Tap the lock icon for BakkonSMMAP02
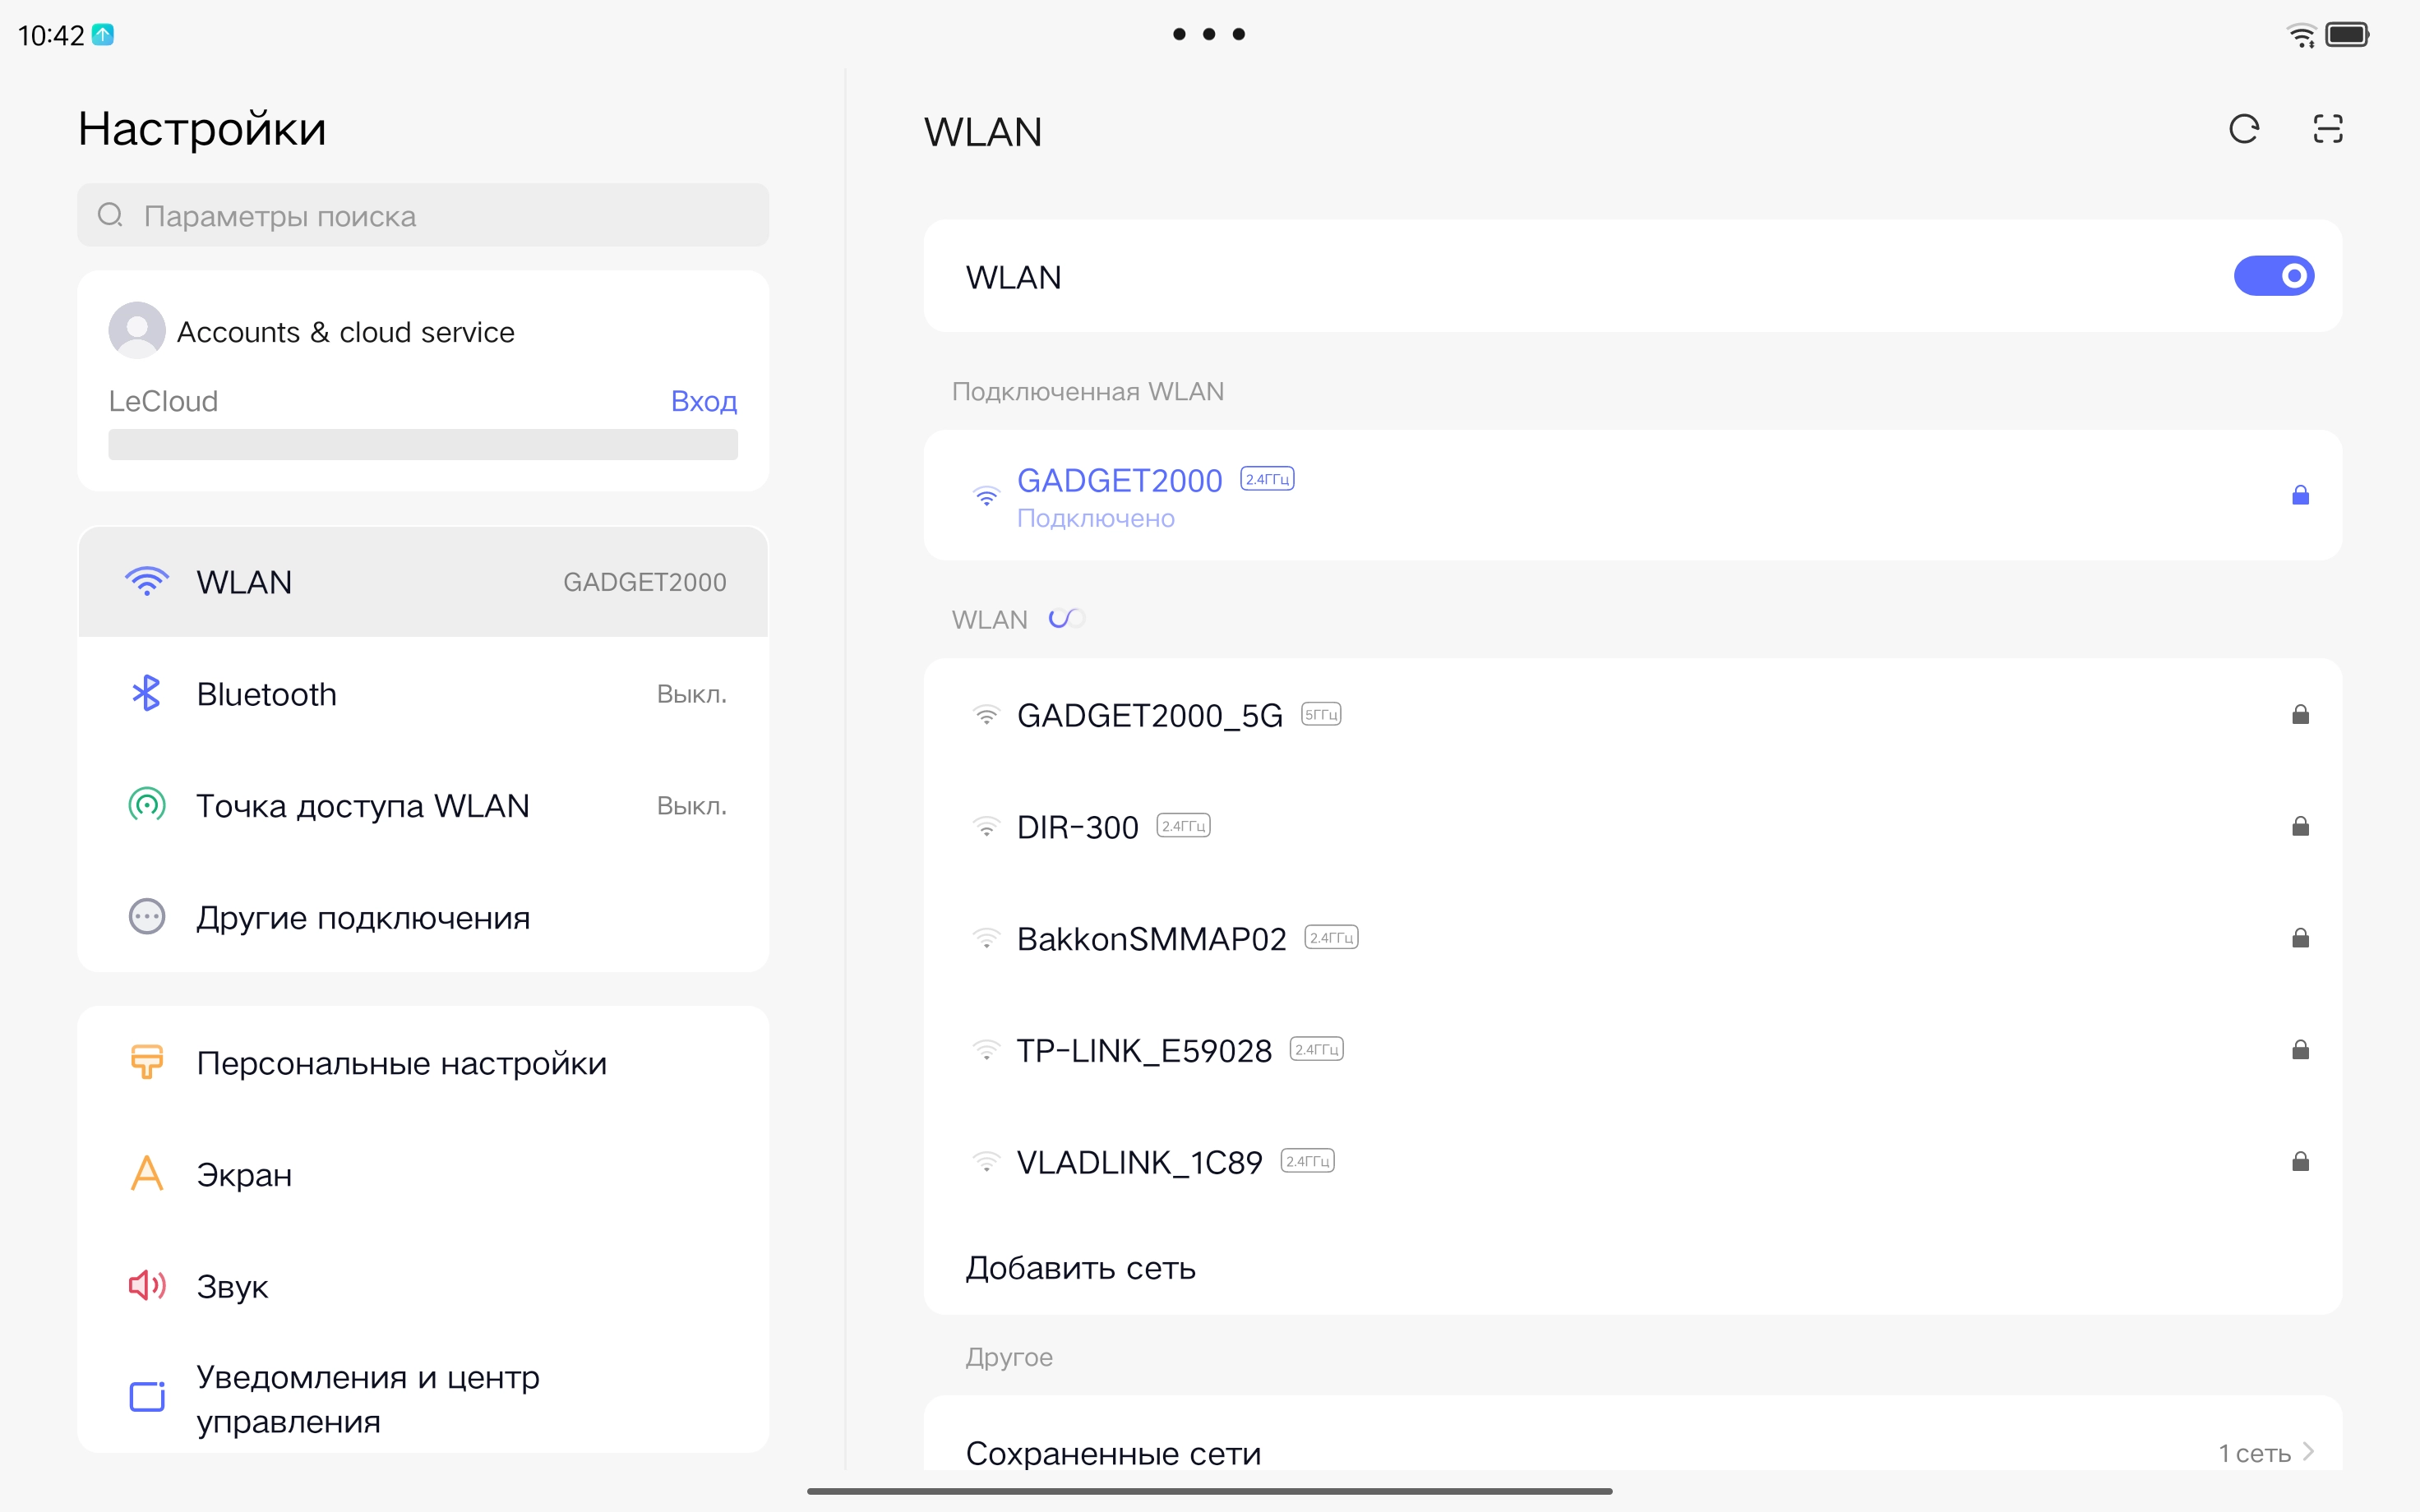 click(x=2300, y=938)
